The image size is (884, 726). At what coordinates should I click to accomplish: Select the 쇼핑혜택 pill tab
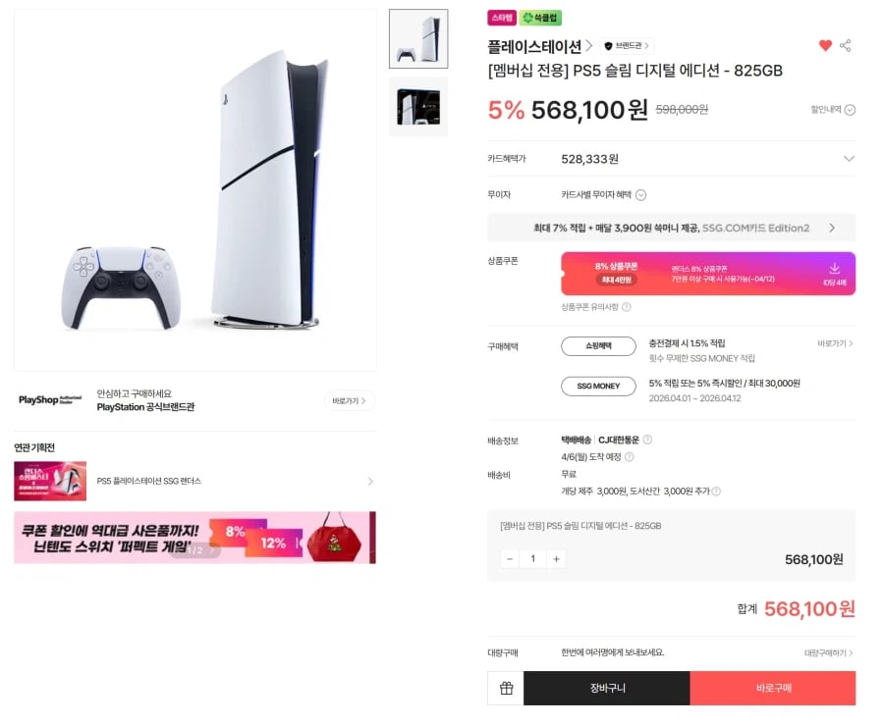click(x=598, y=345)
